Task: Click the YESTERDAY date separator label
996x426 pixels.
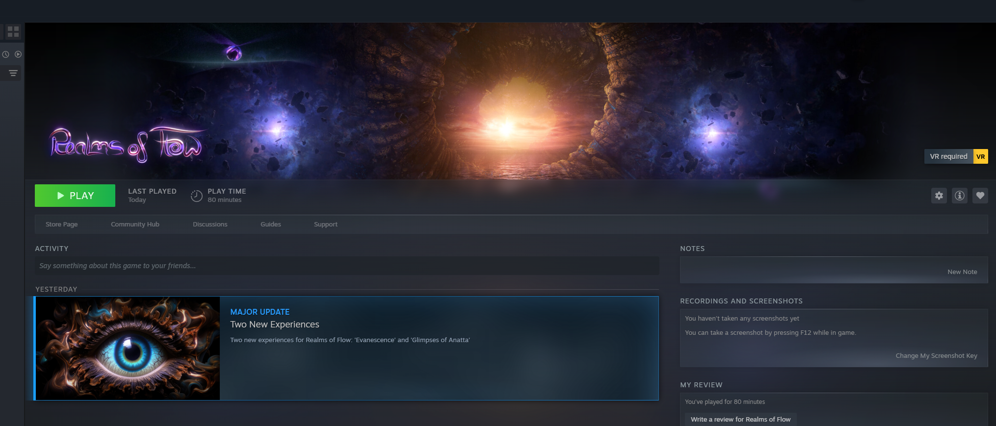Action: tap(56, 289)
